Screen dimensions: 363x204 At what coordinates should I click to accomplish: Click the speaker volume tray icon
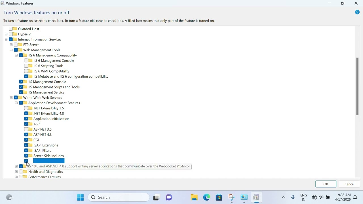321,197
